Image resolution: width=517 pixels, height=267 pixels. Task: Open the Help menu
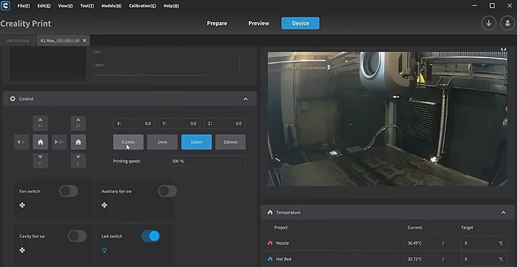tap(171, 6)
